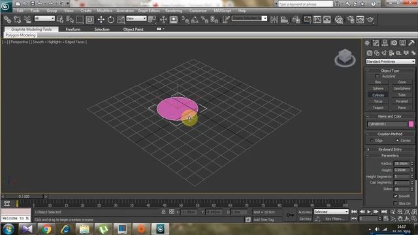
Task: Collapse the Name and Color rollout
Action: (390, 116)
